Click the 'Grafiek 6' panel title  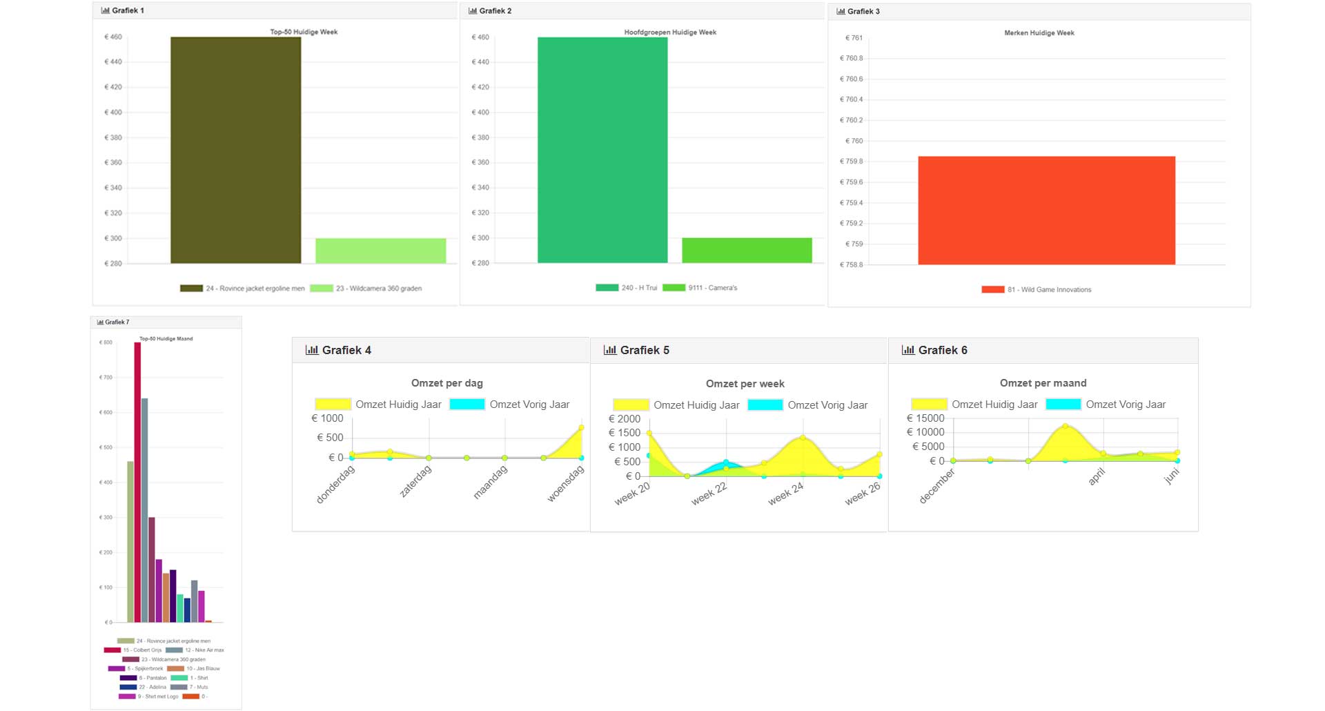point(943,350)
